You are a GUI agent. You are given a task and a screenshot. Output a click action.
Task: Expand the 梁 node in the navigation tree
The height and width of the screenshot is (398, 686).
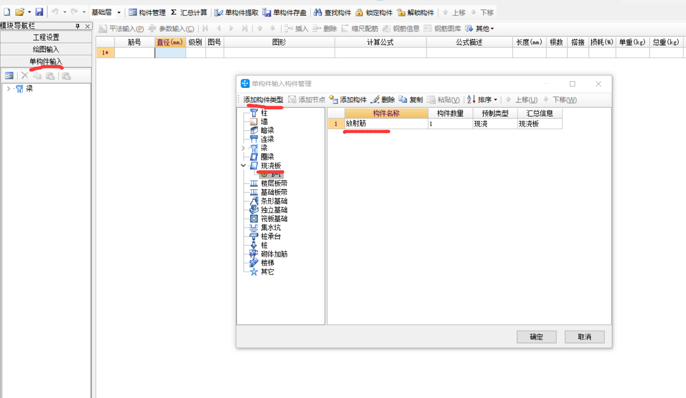coord(8,89)
